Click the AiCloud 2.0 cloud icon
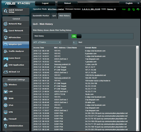141x132 pixels. 5,72
